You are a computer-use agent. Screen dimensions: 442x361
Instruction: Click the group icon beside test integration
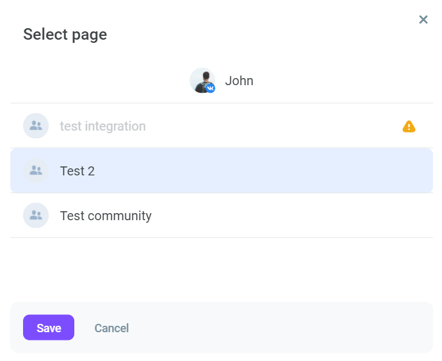[x=36, y=126]
